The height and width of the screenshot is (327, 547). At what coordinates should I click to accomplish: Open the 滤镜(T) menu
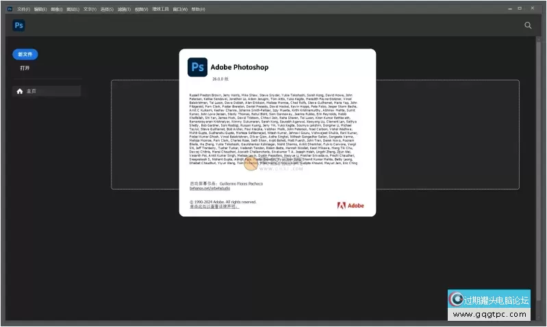(x=124, y=10)
